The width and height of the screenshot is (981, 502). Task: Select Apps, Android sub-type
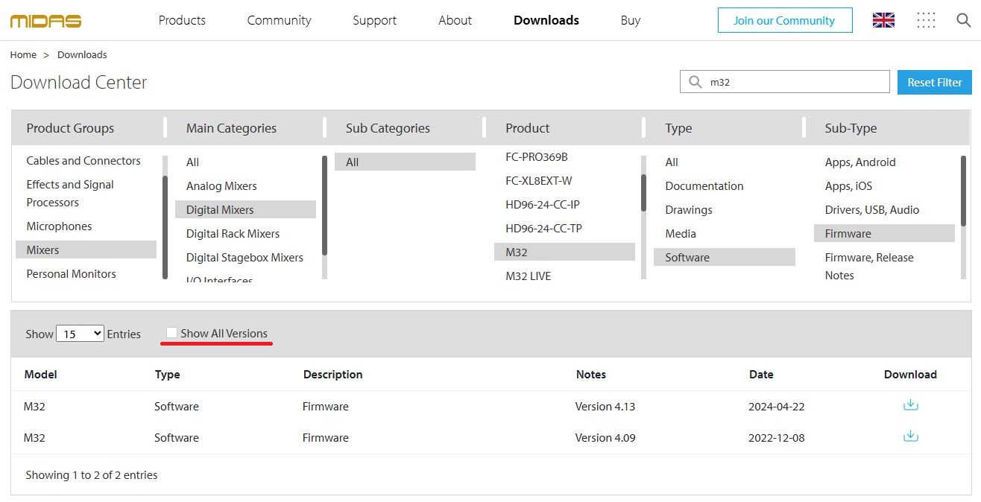[859, 162]
